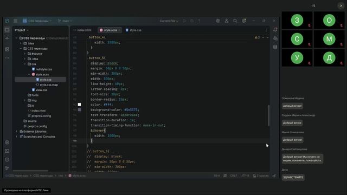
Task: Collapse the root CSS переходы folder
Action: (x=17, y=38)
